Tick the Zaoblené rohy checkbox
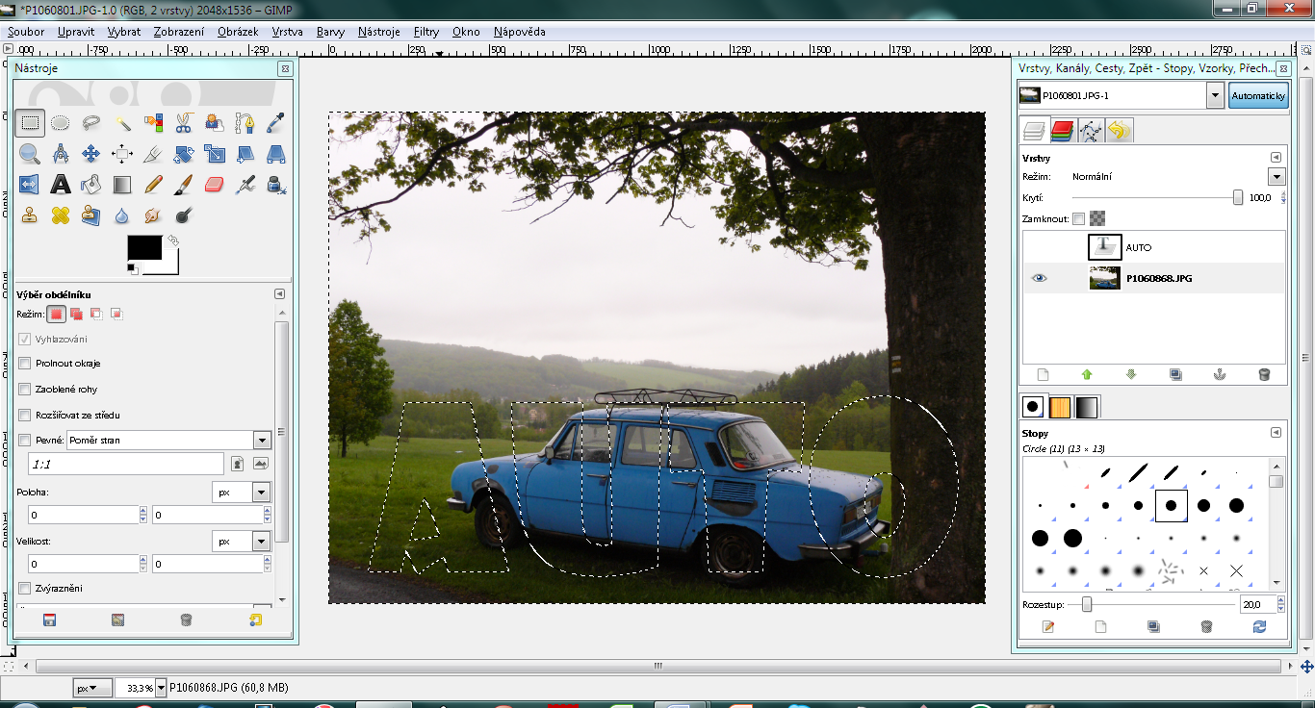 (x=25, y=390)
